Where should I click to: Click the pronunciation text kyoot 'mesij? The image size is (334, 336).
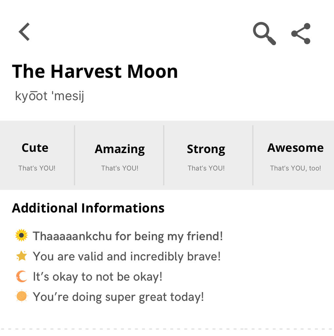pos(49,96)
